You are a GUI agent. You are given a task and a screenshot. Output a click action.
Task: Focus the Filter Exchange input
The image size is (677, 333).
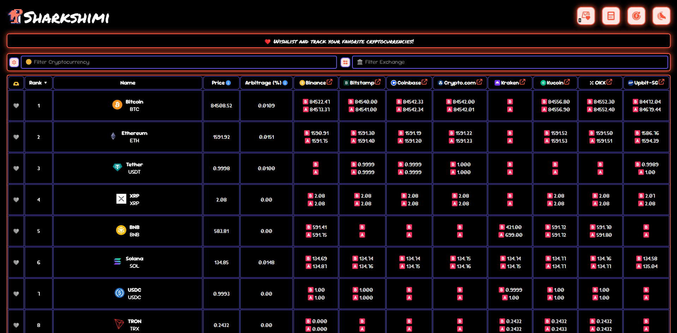pyautogui.click(x=510, y=62)
